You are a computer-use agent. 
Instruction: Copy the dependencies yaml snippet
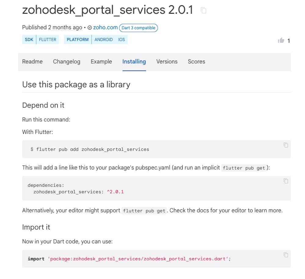(285, 181)
